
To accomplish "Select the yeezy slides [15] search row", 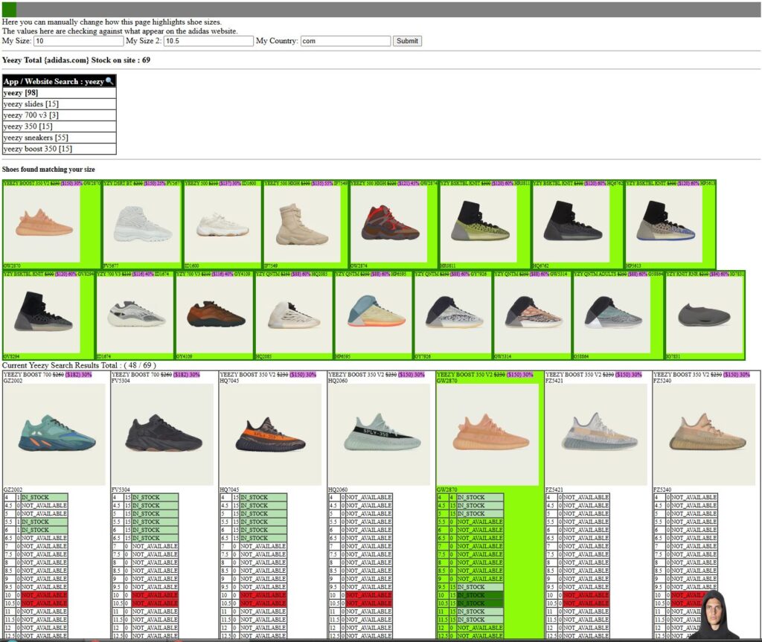I will tap(60, 104).
